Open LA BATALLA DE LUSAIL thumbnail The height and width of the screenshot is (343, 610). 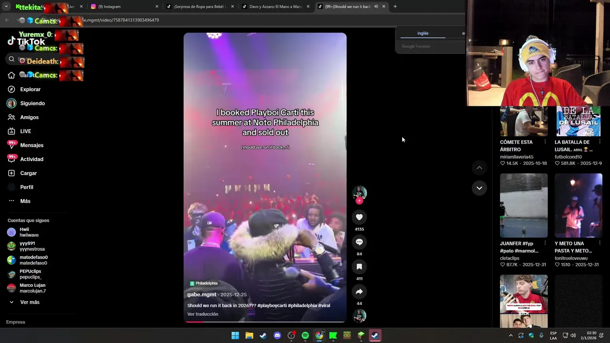tap(579, 121)
